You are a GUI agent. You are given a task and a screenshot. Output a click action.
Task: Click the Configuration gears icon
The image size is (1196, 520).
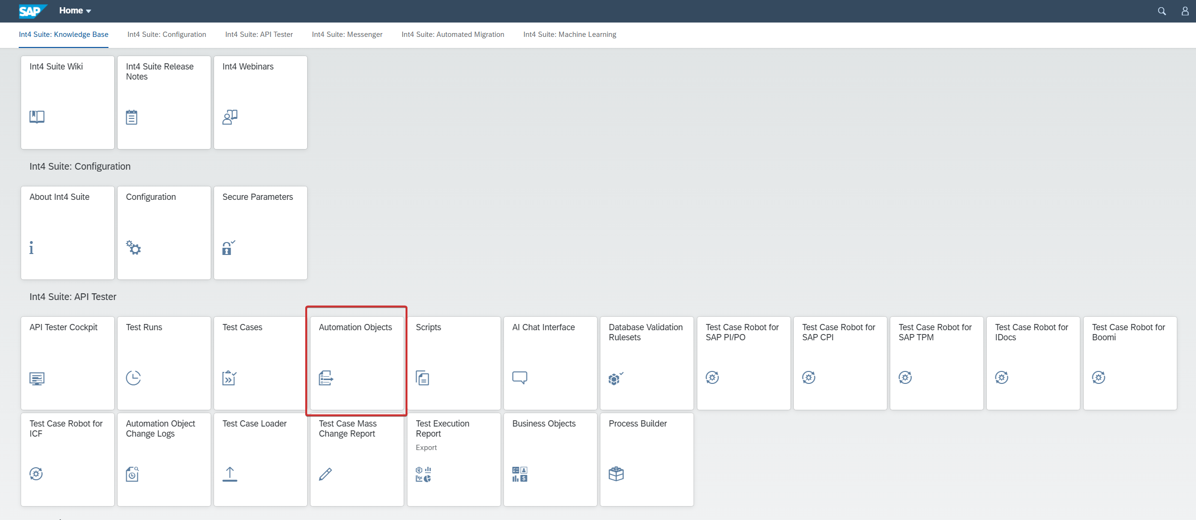point(133,247)
